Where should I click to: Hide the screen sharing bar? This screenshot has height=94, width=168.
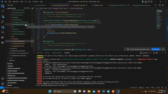pyautogui.click(x=163, y=49)
